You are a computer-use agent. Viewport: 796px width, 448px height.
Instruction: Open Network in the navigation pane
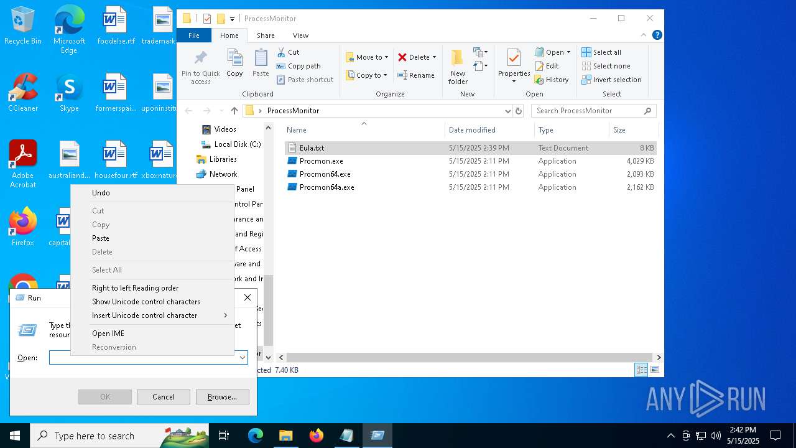coord(216,174)
